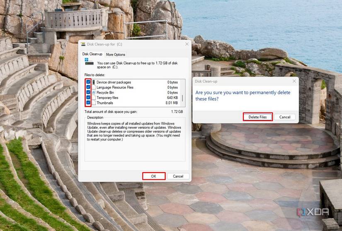Confirm with the OK button

(153, 176)
